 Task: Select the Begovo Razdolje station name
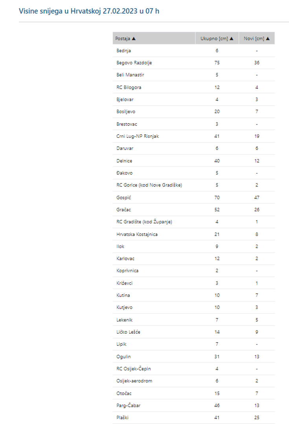point(134,63)
